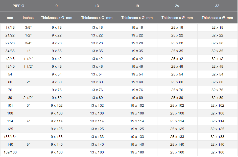238x157 pixels.
Task: Click the inches sub-header cell
Action: coord(28,18)
